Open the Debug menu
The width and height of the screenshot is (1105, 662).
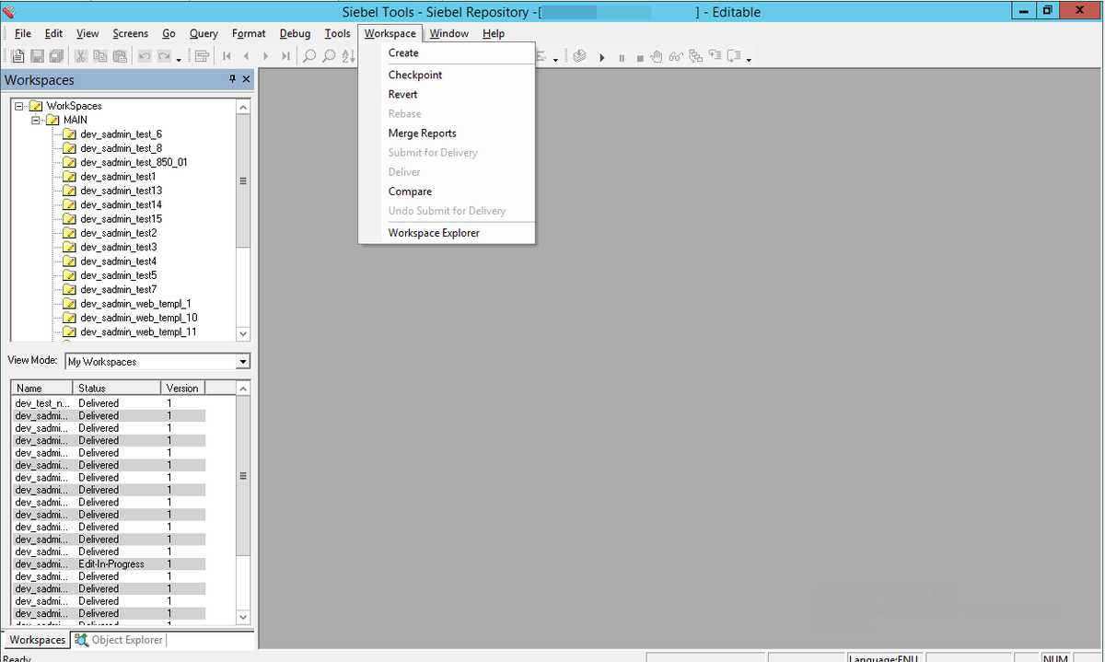295,34
